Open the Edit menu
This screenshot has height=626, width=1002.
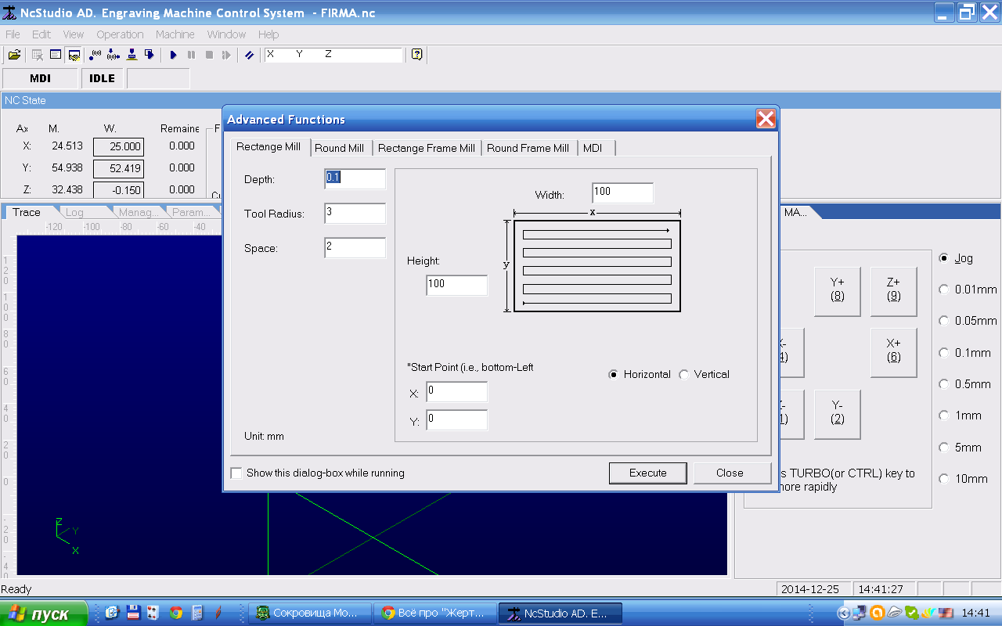pos(41,34)
